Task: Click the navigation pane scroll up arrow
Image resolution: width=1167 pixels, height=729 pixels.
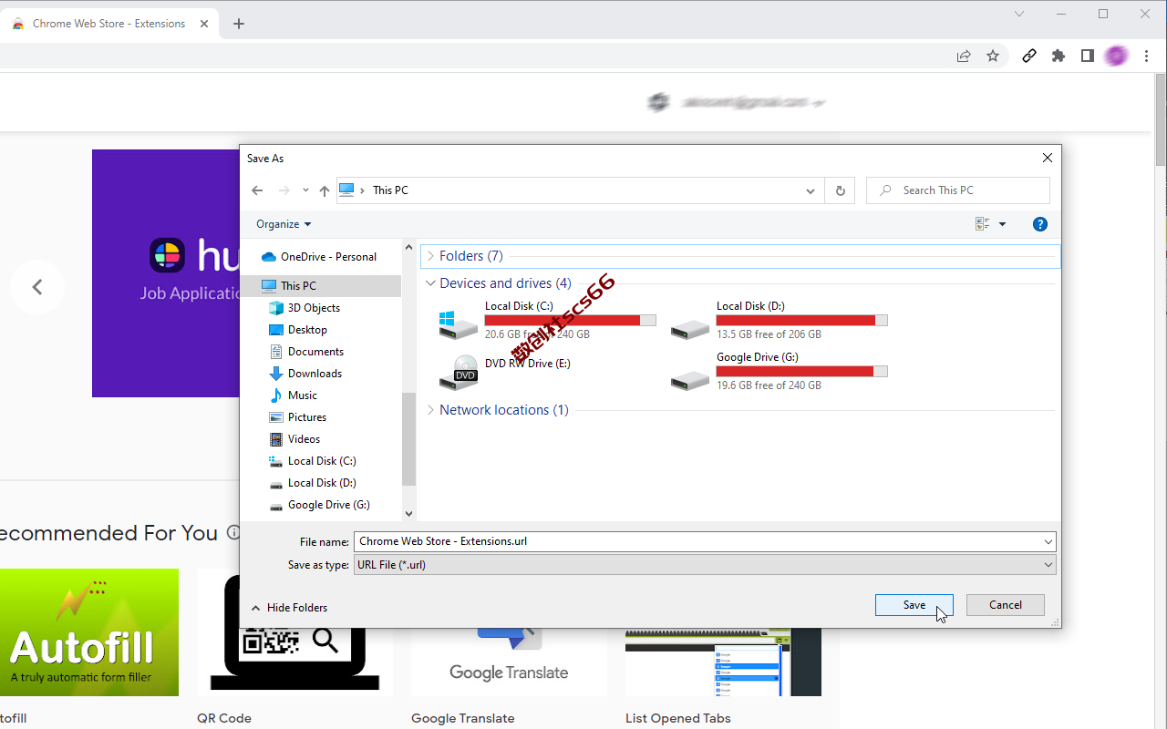Action: click(x=408, y=248)
